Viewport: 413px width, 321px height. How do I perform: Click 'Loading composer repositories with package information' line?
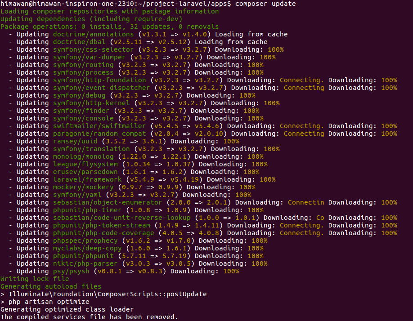110,12
